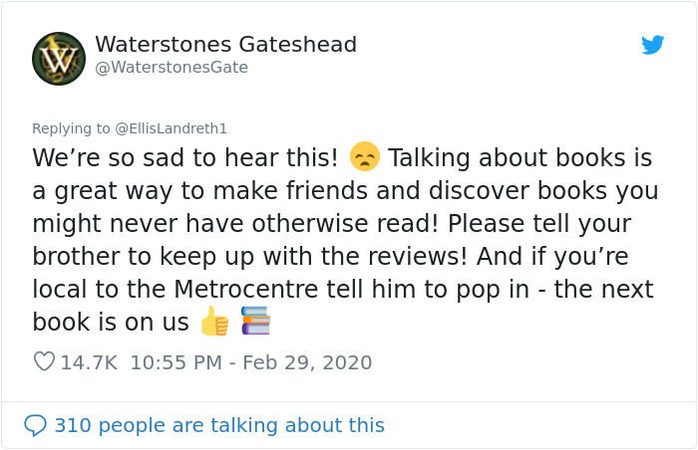Open 310 people are talking about this

[x=218, y=425]
